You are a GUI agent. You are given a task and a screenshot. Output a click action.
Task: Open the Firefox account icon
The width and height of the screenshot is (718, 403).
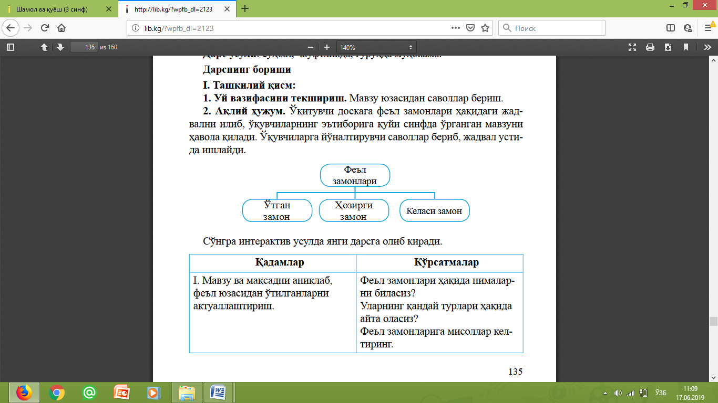[x=687, y=28]
